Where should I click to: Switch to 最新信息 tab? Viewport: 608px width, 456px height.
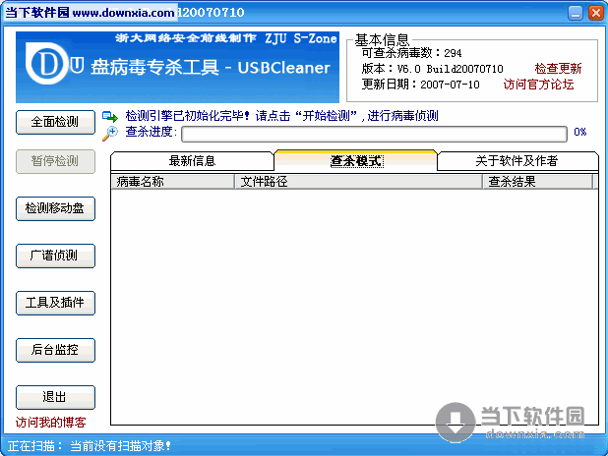[192, 161]
